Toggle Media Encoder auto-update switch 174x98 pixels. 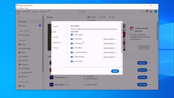tap(72, 57)
